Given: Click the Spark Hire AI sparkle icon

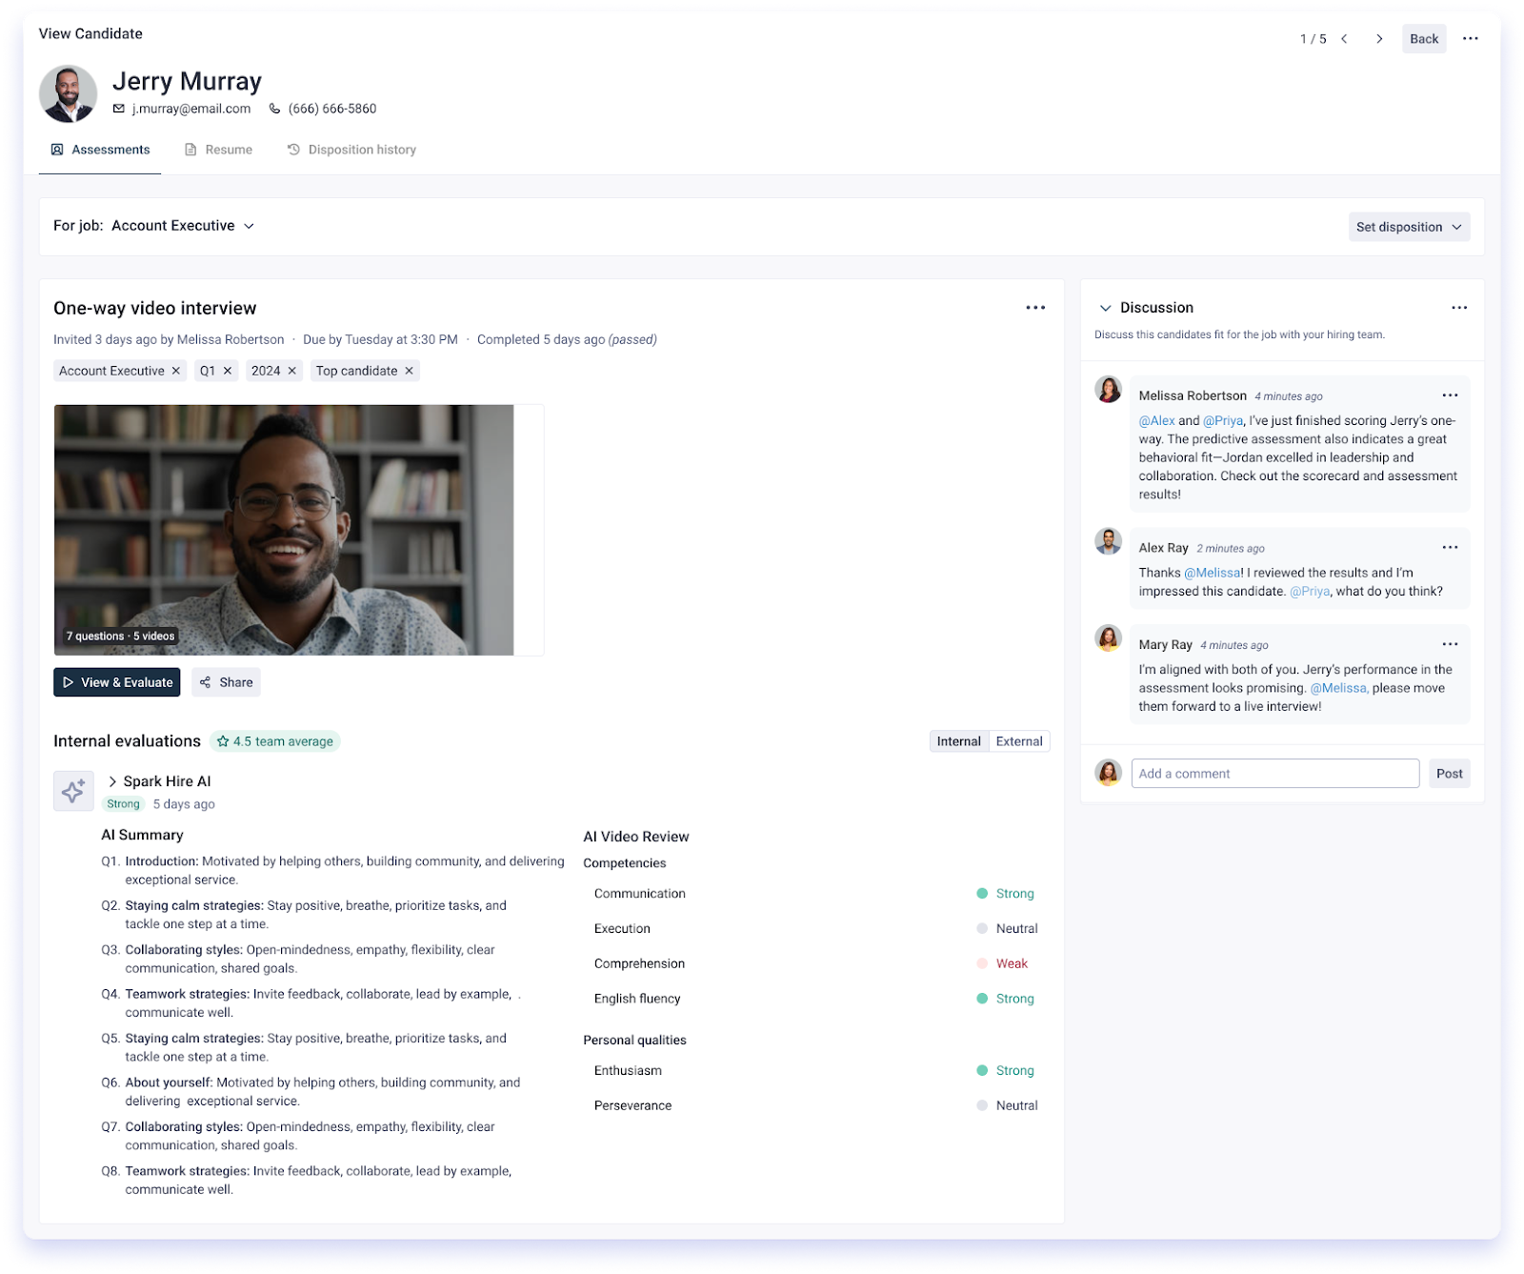Looking at the screenshot, I should pos(73,790).
